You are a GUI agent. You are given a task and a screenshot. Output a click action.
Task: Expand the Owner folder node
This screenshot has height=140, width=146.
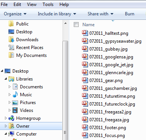(6, 126)
